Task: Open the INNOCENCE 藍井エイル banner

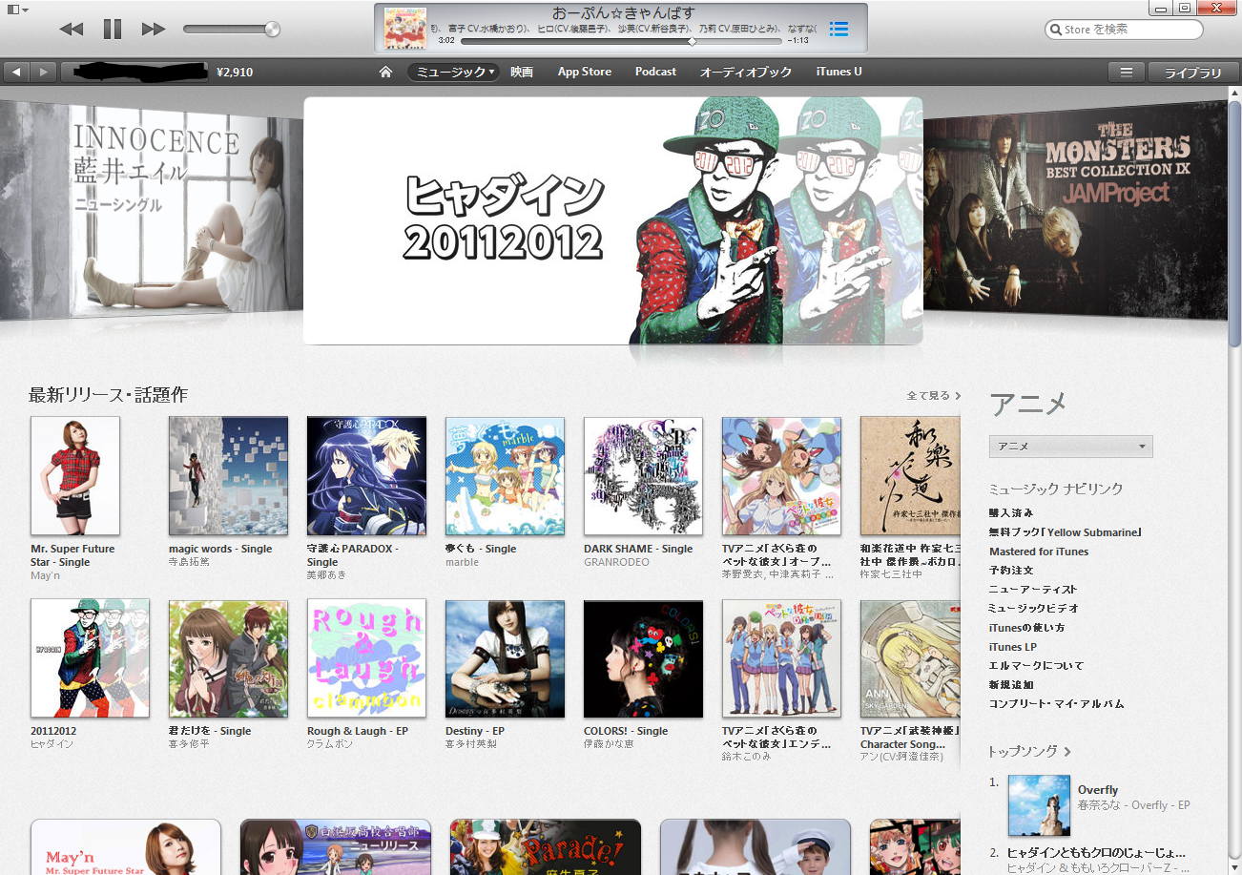Action: 152,210
